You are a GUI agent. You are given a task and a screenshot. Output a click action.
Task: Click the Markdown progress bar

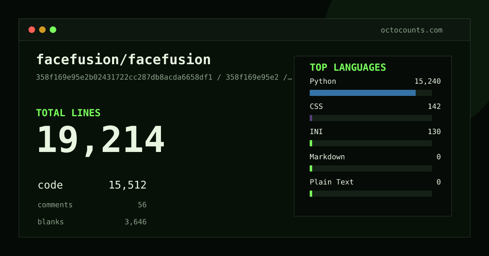371,168
